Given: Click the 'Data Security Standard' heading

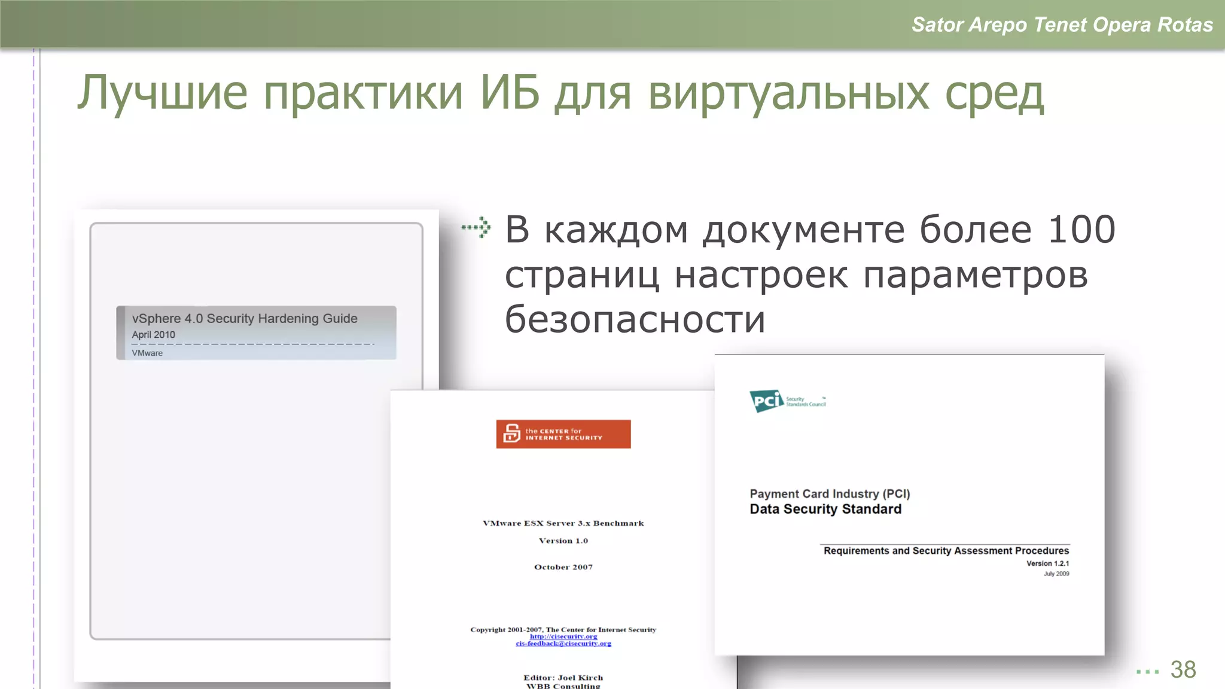Looking at the screenshot, I should [825, 509].
